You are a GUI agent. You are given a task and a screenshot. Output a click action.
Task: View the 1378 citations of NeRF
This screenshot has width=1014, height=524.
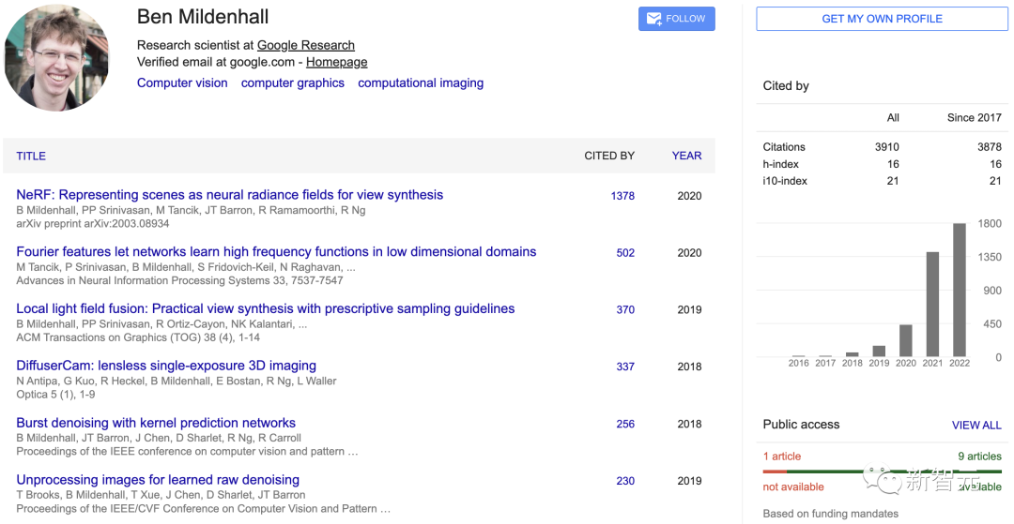[x=622, y=196]
